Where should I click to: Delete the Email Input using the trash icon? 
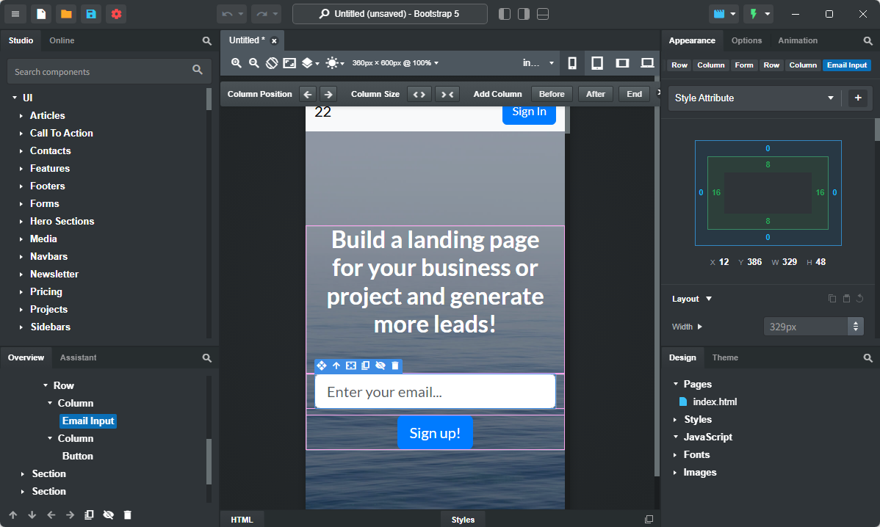[395, 366]
